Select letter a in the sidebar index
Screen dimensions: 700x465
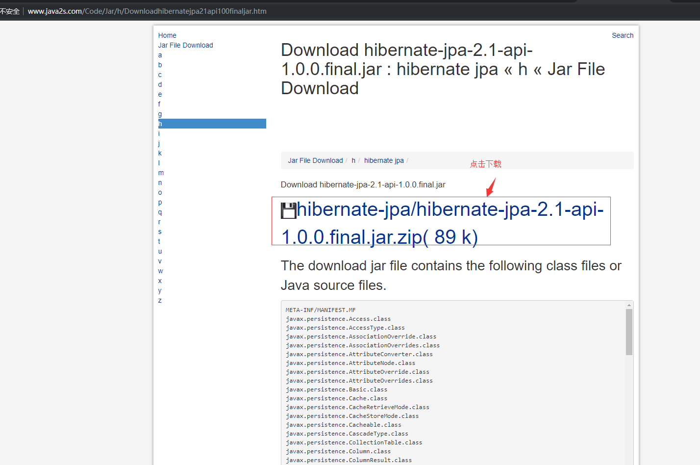coord(160,54)
